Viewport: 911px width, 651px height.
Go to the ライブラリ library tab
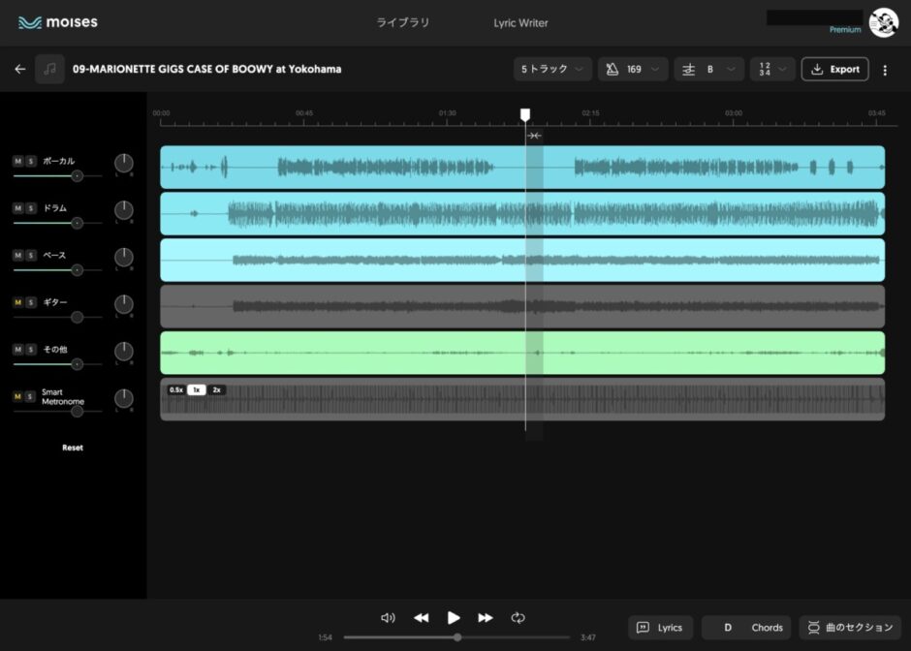402,22
